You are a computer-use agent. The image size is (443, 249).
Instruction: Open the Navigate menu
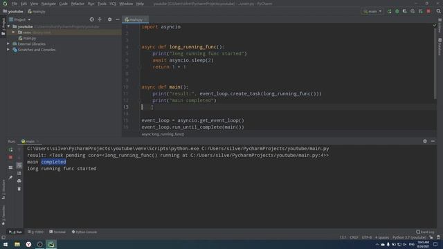click(x=48, y=3)
